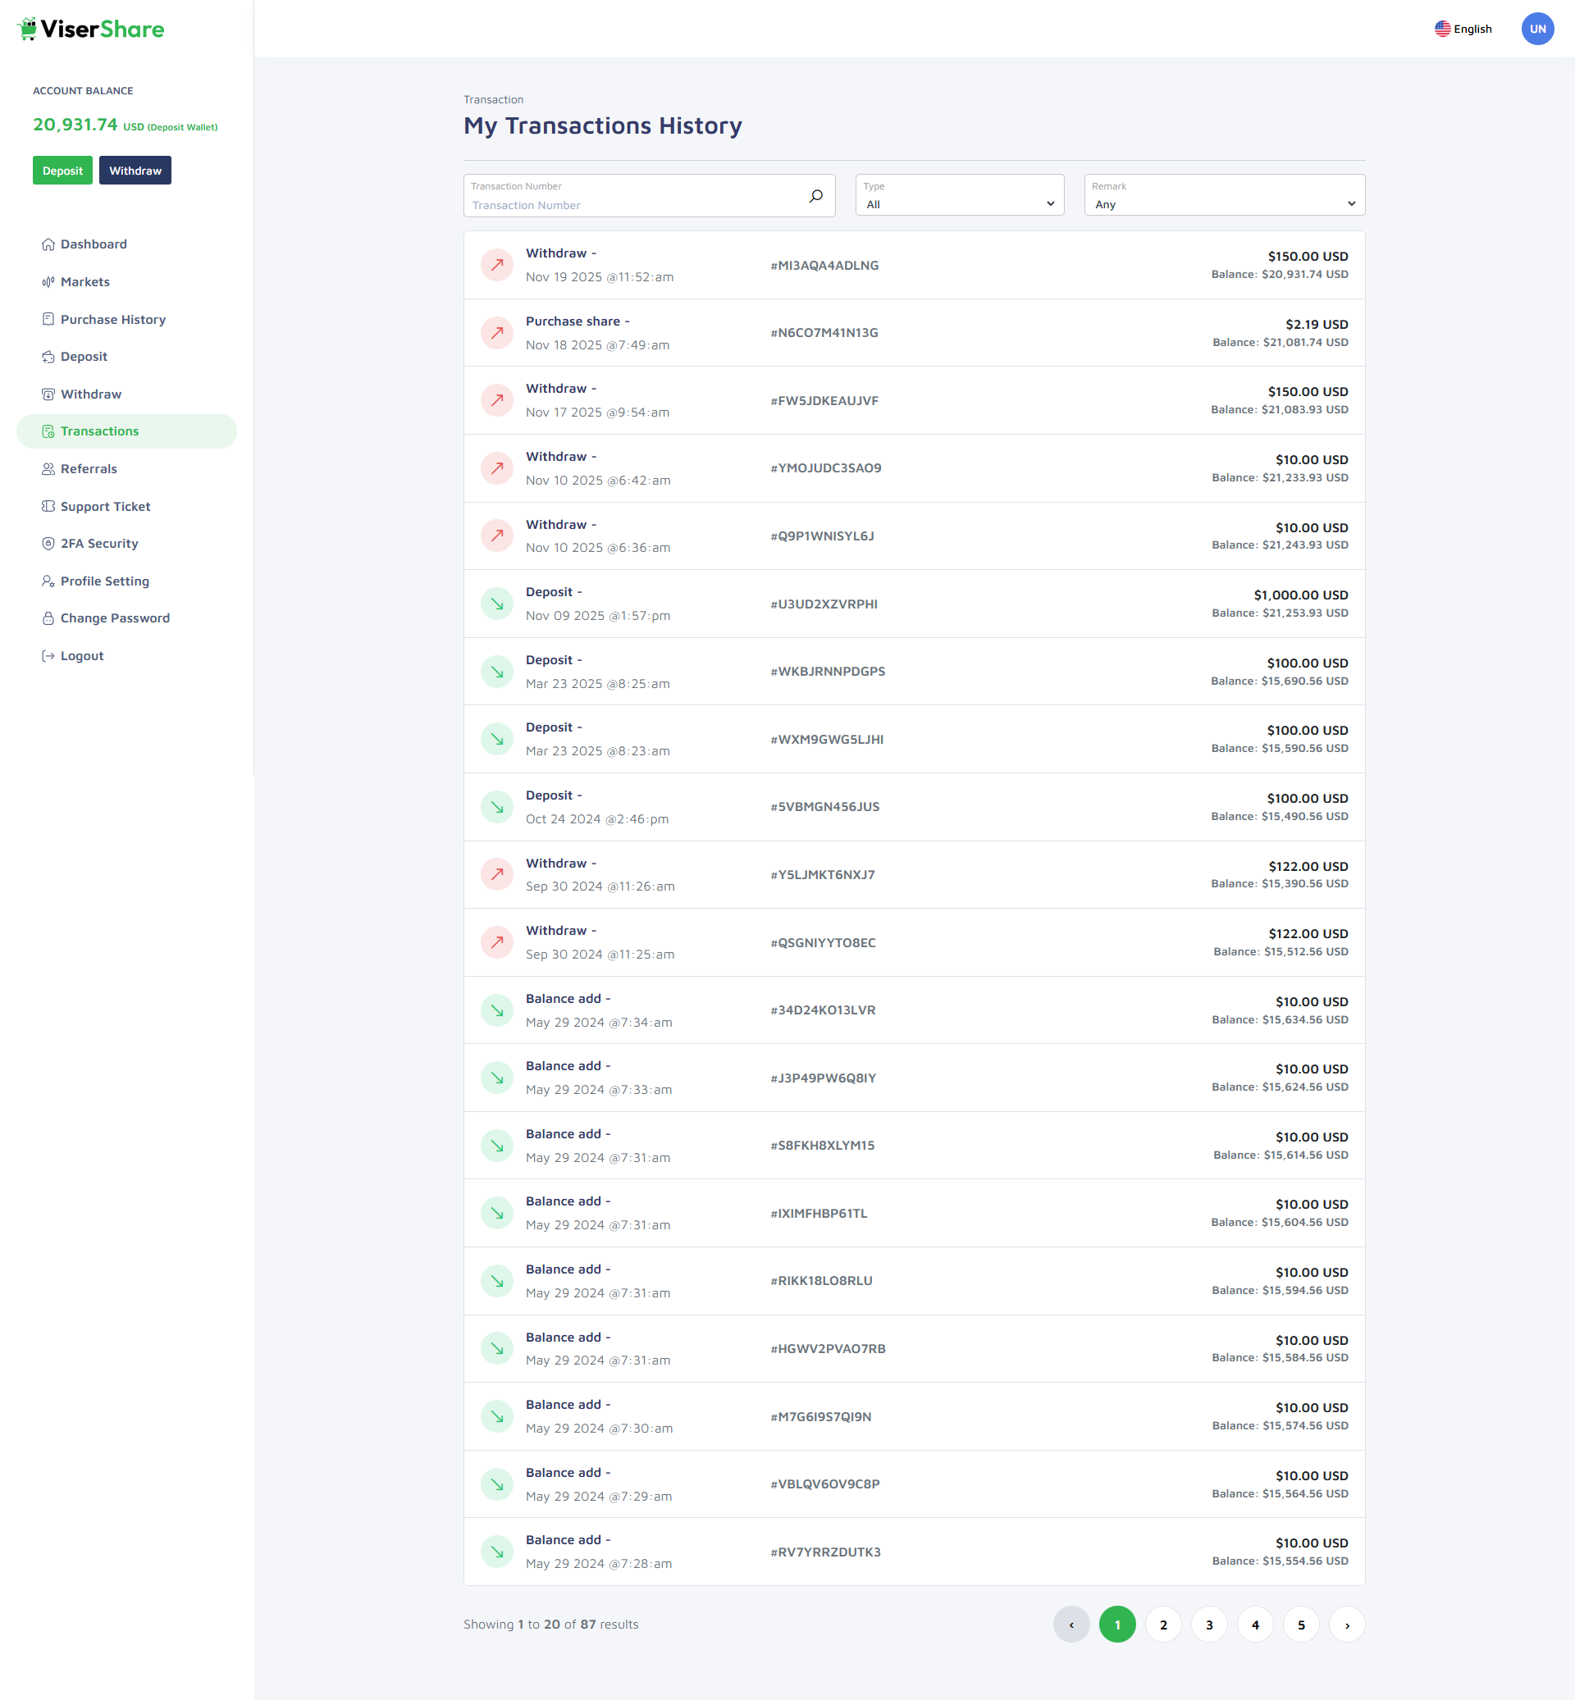Click the search magnifier icon
This screenshot has height=1700, width=1575.
point(815,196)
